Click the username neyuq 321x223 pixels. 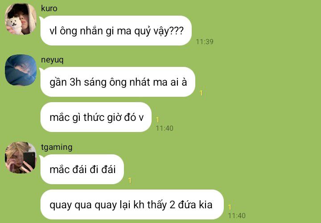click(52, 60)
